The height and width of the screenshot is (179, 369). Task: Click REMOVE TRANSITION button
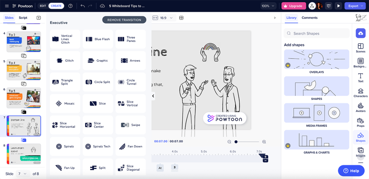(x=124, y=20)
